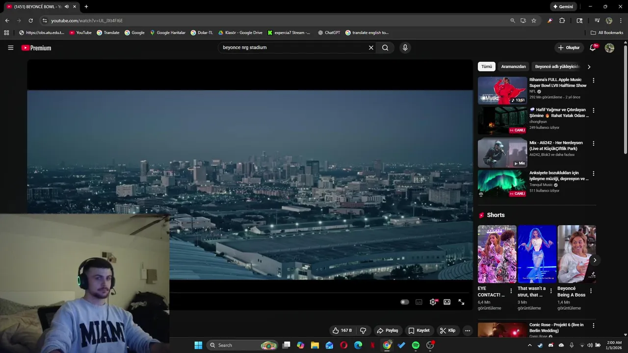
Task: Open Chrome three-dot menu
Action: point(621,21)
